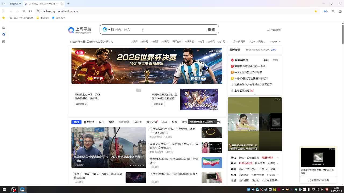This screenshot has width=344, height=193.
Task: Click the favorites star in bookmarks bar
Action: click(x=3, y=18)
